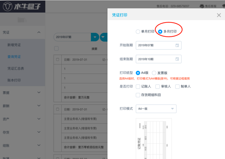This screenshot has height=159, width=225.
Task: Expand the 结账 sidebar section
Action: pyautogui.click(x=39, y=145)
